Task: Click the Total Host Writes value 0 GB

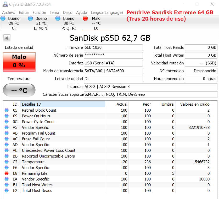Action: 201,55
